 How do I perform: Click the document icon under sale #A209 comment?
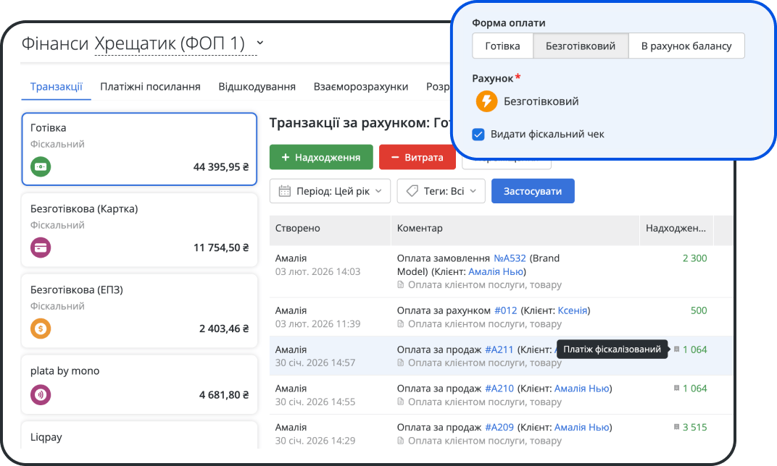pyautogui.click(x=400, y=440)
